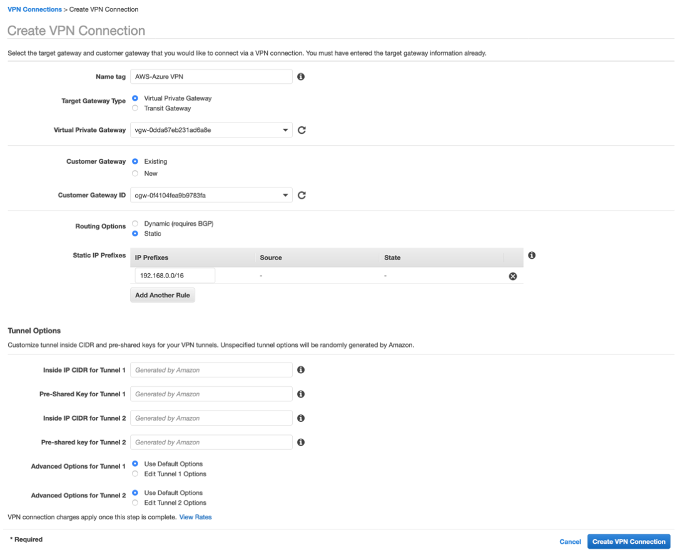680x555 pixels.
Task: Select Transit Gateway as target gateway type
Action: pyautogui.click(x=134, y=108)
